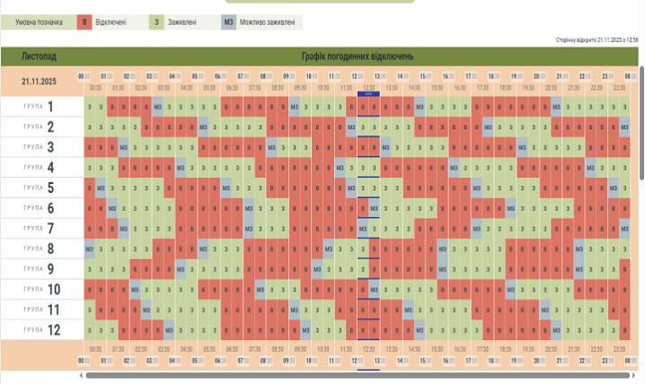The height and width of the screenshot is (384, 645).
Task: Click the gray 'МЗ' Можливо заживлені legend icon
Action: pos(230,21)
